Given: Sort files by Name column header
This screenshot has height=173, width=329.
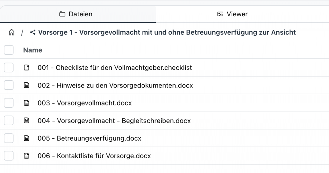Looking at the screenshot, I should click(33, 50).
